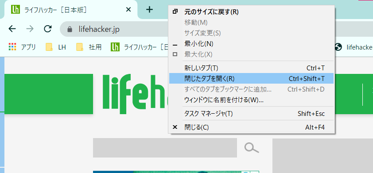Screen dimensions: 373x173
Task: Open タスク マネージャ(T) from the menu
Action: tap(251, 114)
